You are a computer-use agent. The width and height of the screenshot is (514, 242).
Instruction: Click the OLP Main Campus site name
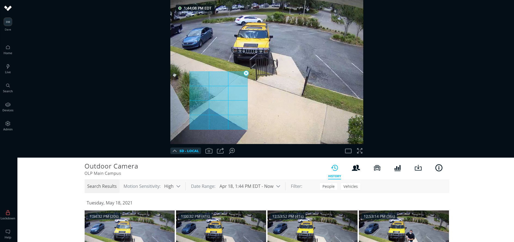click(x=103, y=173)
